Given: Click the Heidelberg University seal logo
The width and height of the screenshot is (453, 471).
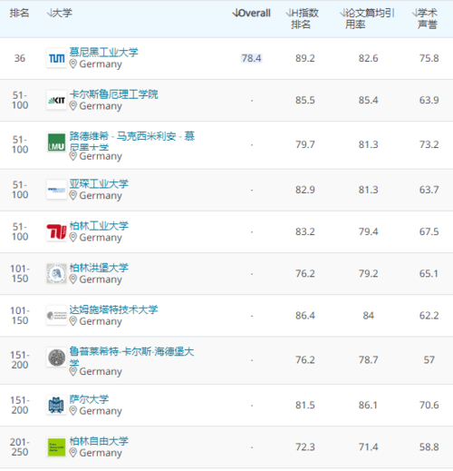Looking at the screenshot, I should click(56, 358).
